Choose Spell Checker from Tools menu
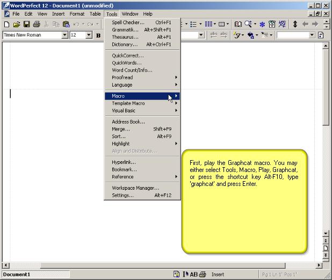This screenshot has height=280, width=332. (x=142, y=23)
